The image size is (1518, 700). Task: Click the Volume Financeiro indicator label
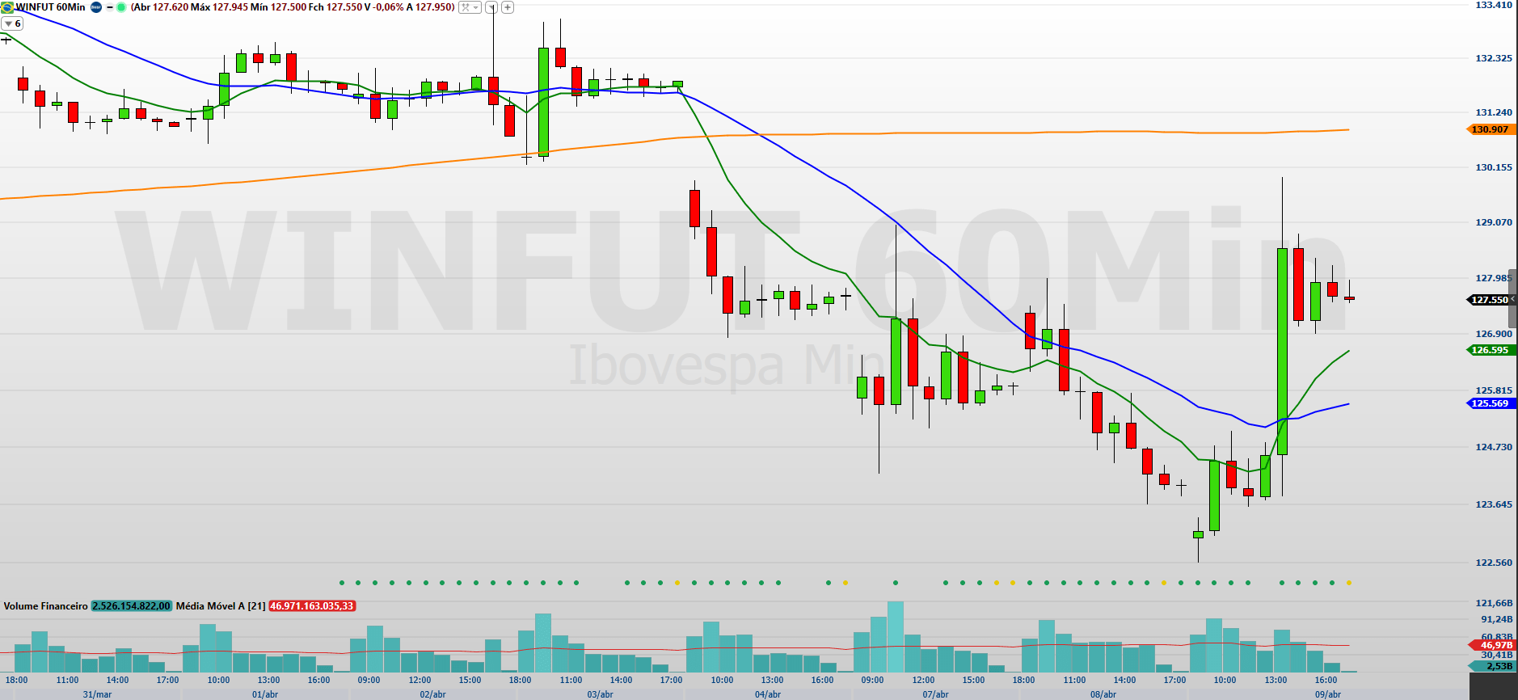(x=45, y=606)
